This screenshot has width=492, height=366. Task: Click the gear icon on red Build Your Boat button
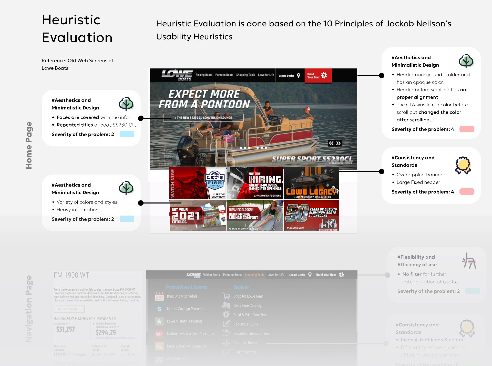[x=324, y=75]
